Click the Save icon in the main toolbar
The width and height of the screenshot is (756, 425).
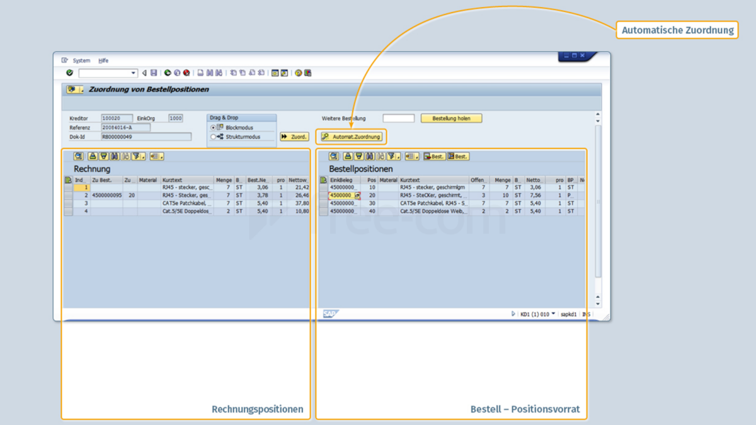click(153, 72)
